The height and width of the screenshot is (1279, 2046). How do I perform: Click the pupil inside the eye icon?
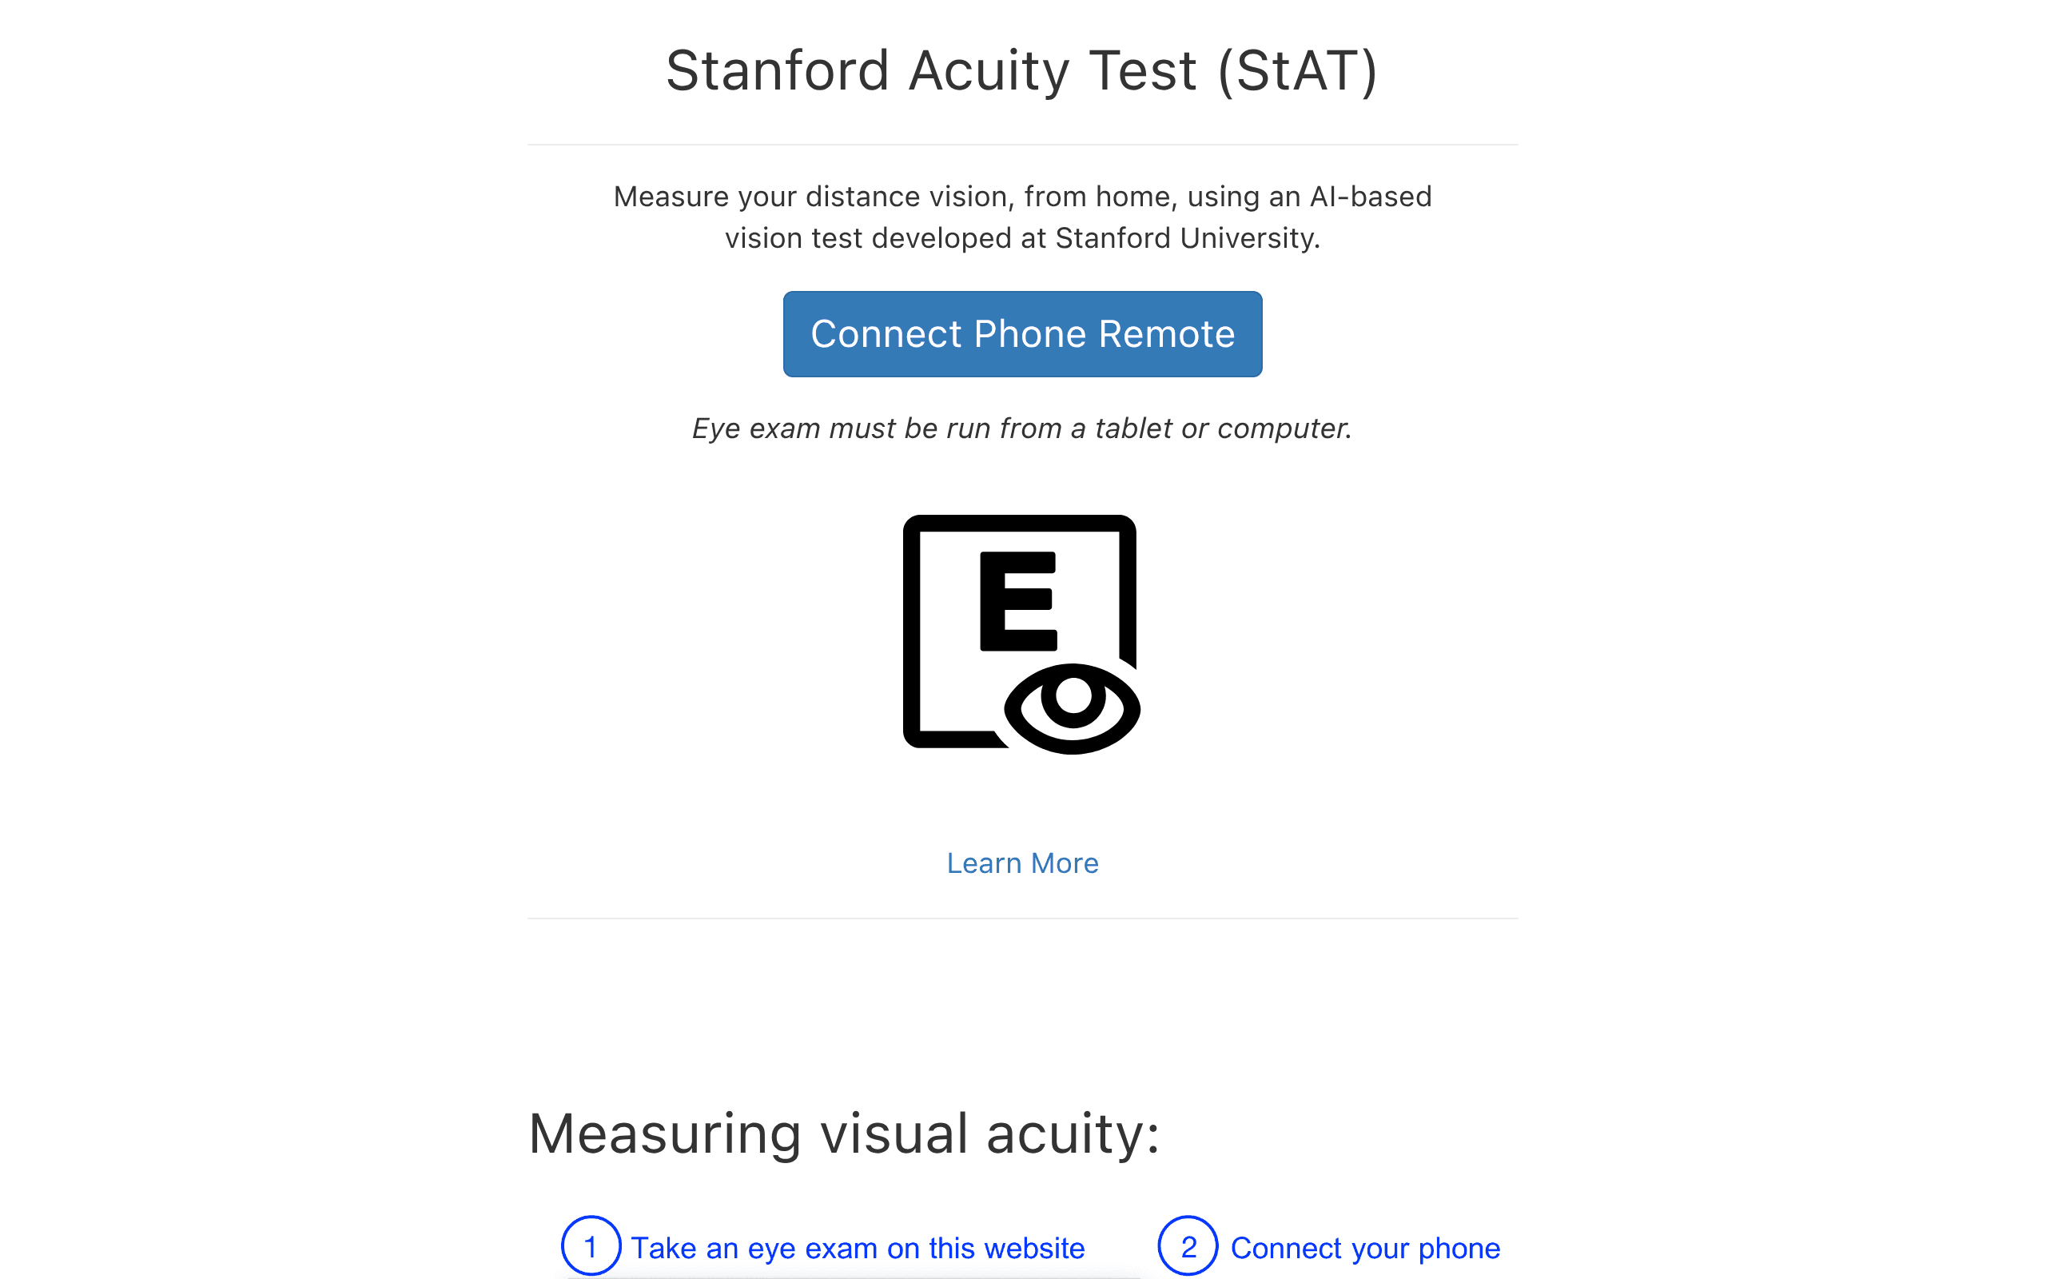tap(1073, 696)
